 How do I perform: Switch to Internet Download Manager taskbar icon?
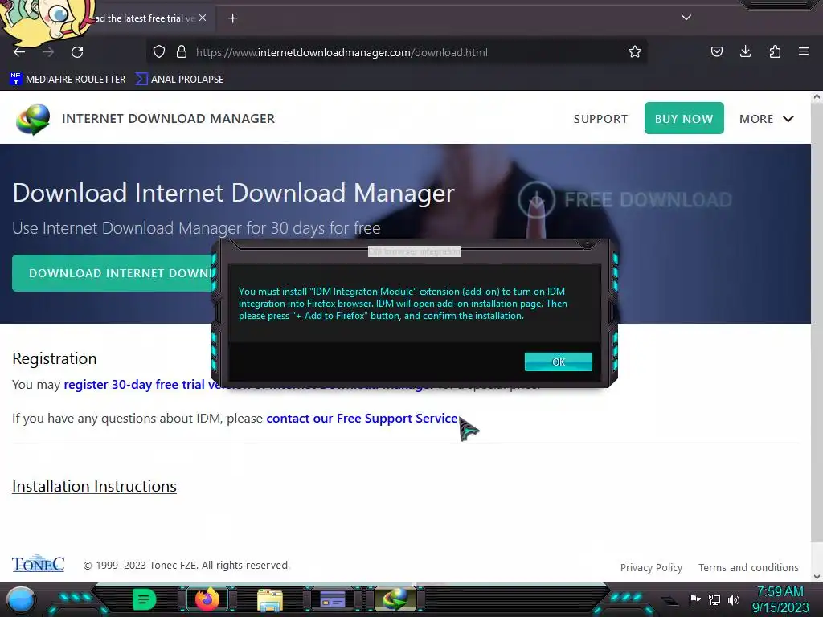pos(395,599)
